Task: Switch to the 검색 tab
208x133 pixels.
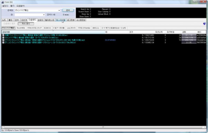Action: 17,20
